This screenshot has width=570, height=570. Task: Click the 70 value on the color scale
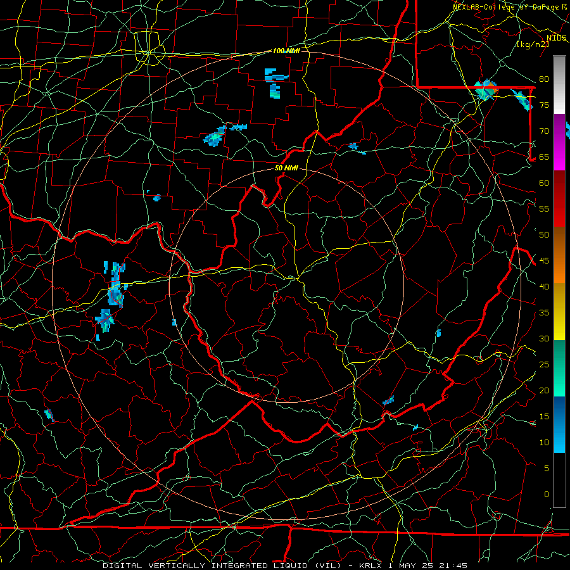coord(544,131)
